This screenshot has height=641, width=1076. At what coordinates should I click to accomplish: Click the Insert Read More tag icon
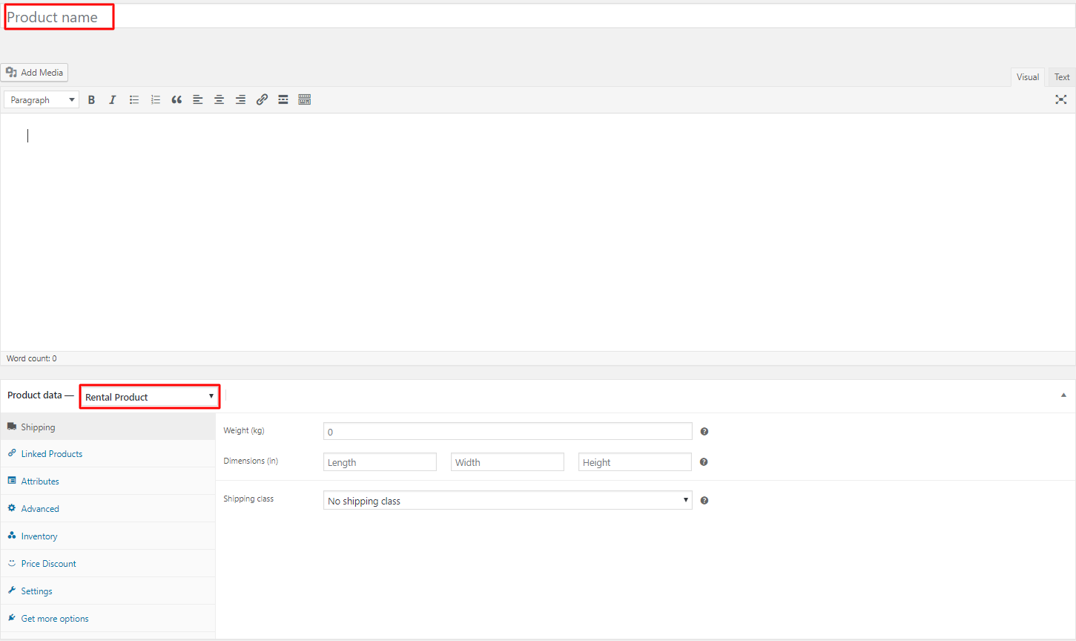[283, 99]
